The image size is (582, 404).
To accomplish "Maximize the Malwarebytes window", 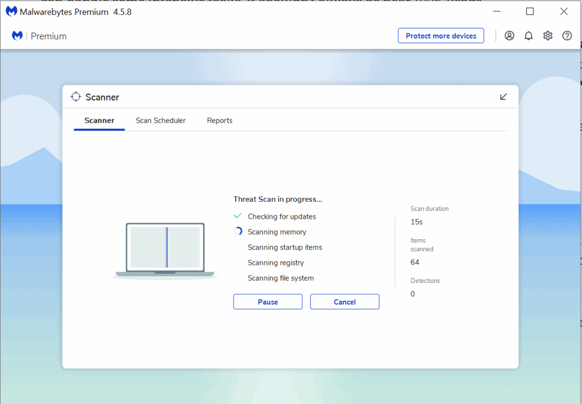I will [x=530, y=11].
